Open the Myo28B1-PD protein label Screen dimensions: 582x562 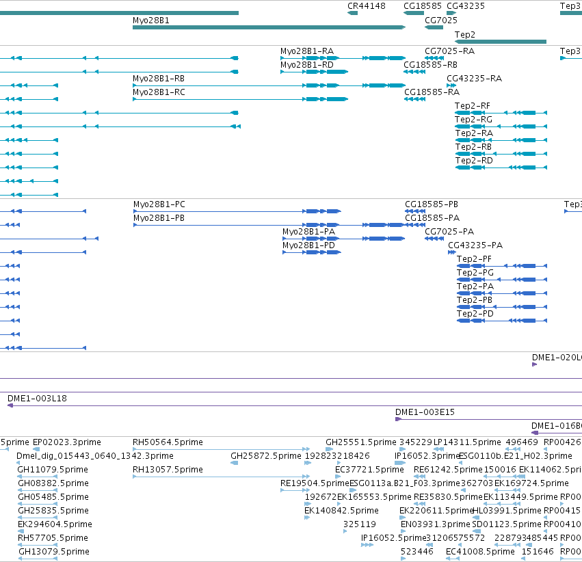coord(309,245)
